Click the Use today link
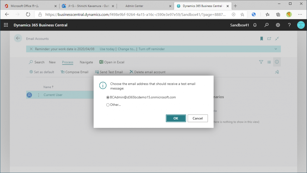The height and width of the screenshot is (173, 307). pyautogui.click(x=107, y=49)
